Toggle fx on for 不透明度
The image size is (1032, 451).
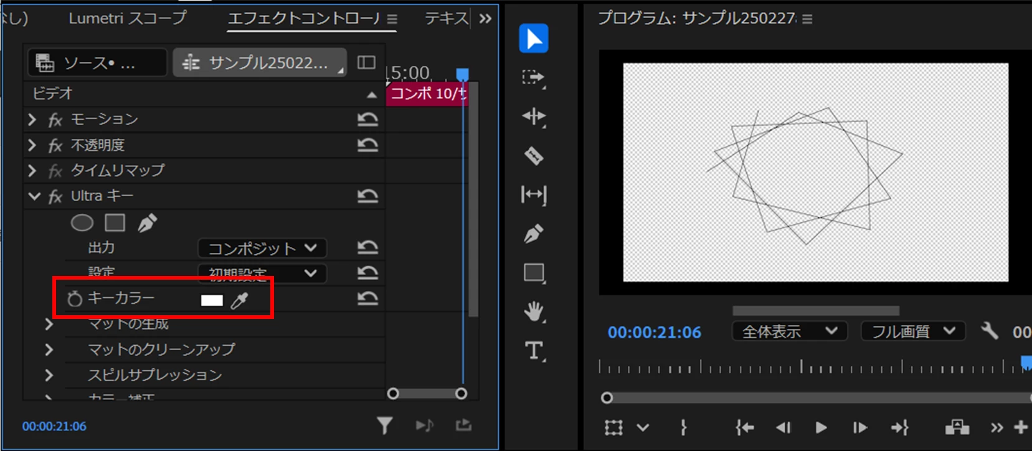point(55,146)
